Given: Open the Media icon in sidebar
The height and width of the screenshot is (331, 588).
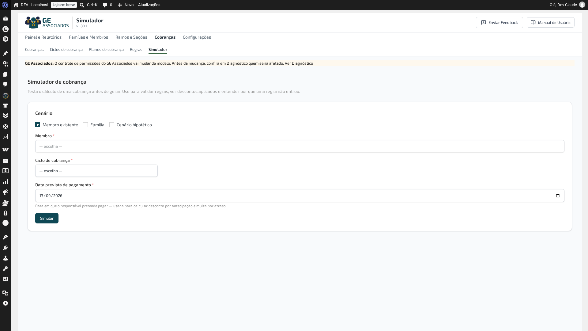Looking at the screenshot, I should click(x=6, y=64).
